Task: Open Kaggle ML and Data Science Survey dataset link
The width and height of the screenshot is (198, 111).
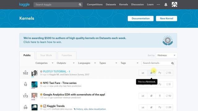Action: [x=69, y=75]
